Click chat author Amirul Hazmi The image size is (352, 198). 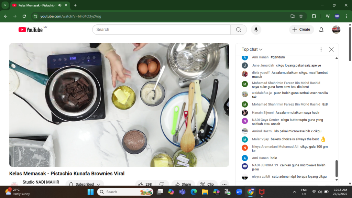[262, 131]
